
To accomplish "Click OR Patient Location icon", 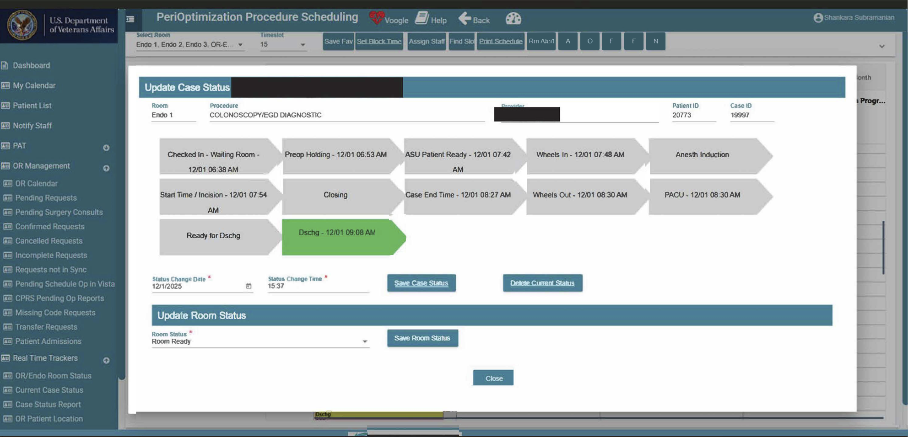I will point(7,419).
